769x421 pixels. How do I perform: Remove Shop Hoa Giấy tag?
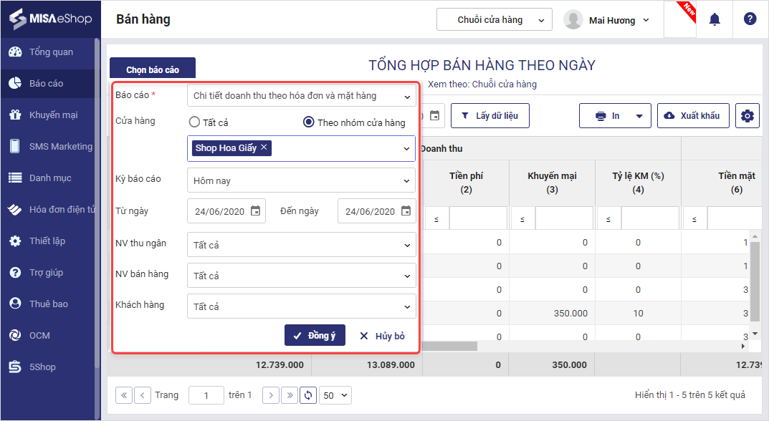click(x=264, y=147)
